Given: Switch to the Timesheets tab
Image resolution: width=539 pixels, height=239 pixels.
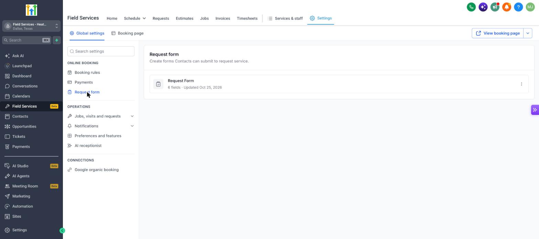Looking at the screenshot, I should point(247,18).
